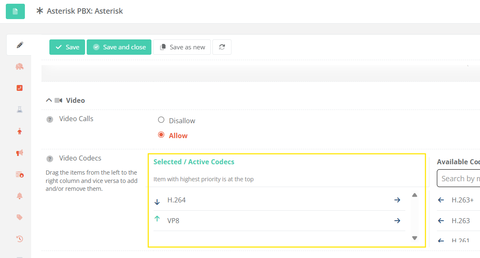Click the H.263 codec name
This screenshot has width=480, height=258.
461,221
